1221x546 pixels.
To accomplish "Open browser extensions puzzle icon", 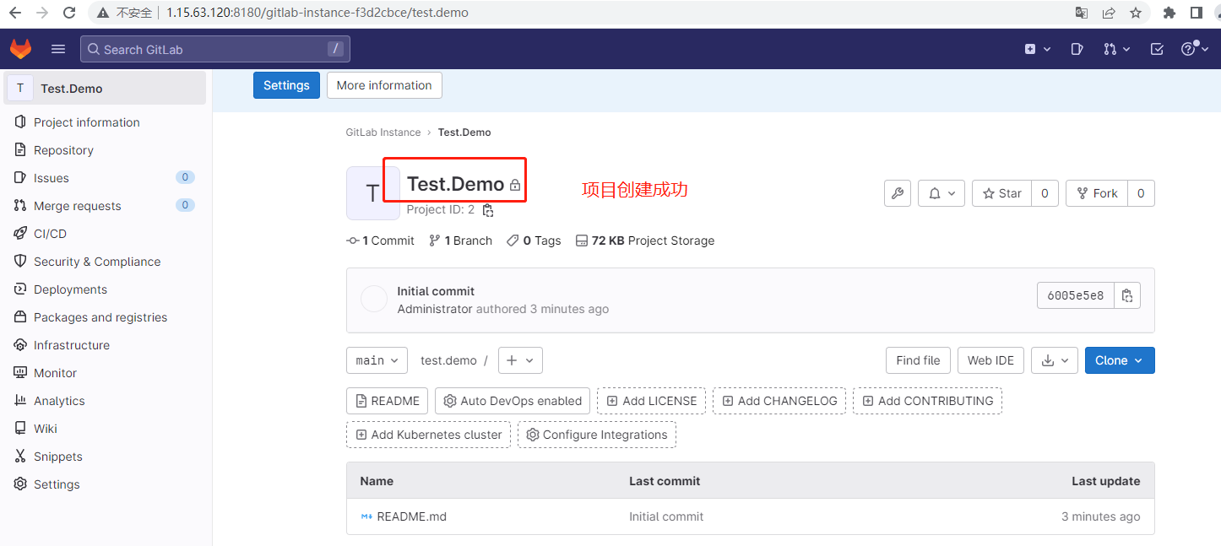I will [1169, 13].
